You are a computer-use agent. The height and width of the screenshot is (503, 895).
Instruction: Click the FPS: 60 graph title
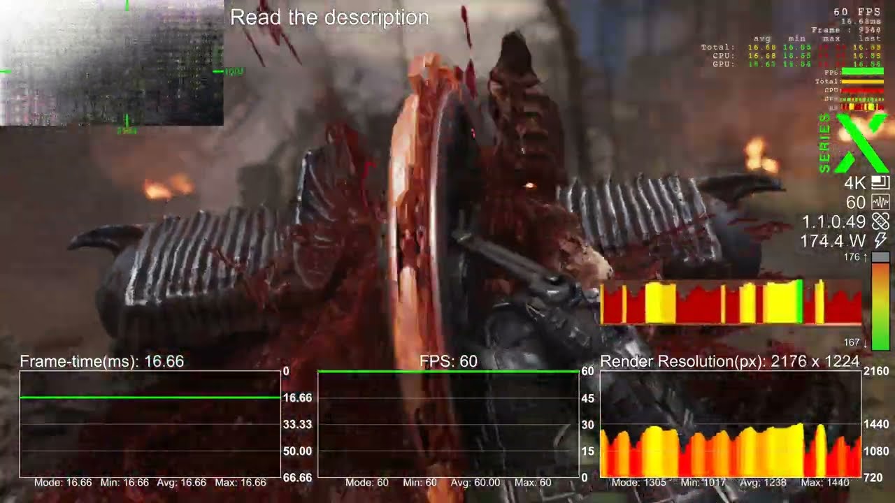pyautogui.click(x=448, y=361)
